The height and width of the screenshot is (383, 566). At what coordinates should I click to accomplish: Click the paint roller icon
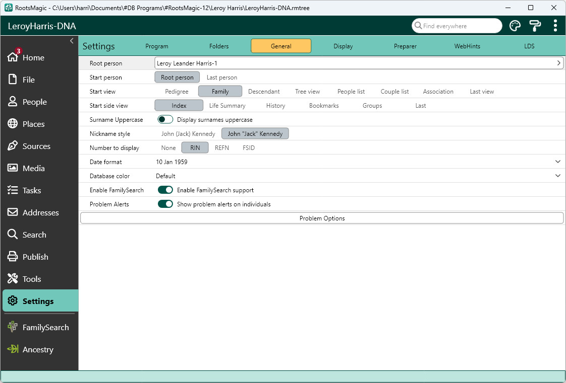tap(535, 26)
